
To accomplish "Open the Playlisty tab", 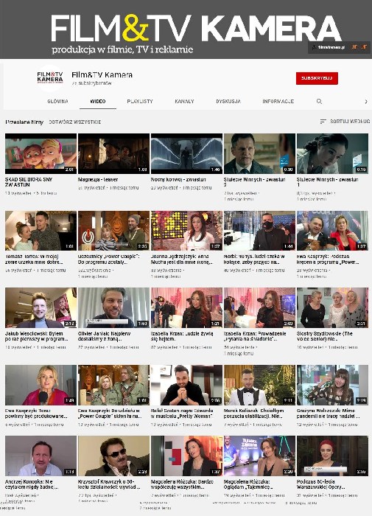I will [x=140, y=102].
